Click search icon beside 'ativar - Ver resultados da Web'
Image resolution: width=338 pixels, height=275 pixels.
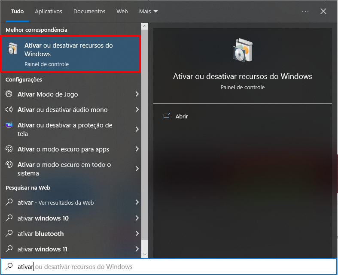pyautogui.click(x=9, y=202)
